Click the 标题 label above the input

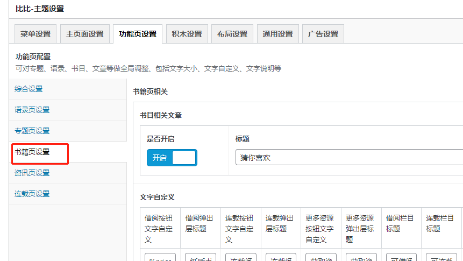tap(243, 139)
